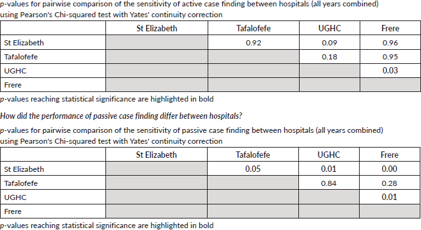Click the St Elizabeth row label in bottom table
Viewport: 421px width, 230px height.
click(24, 169)
